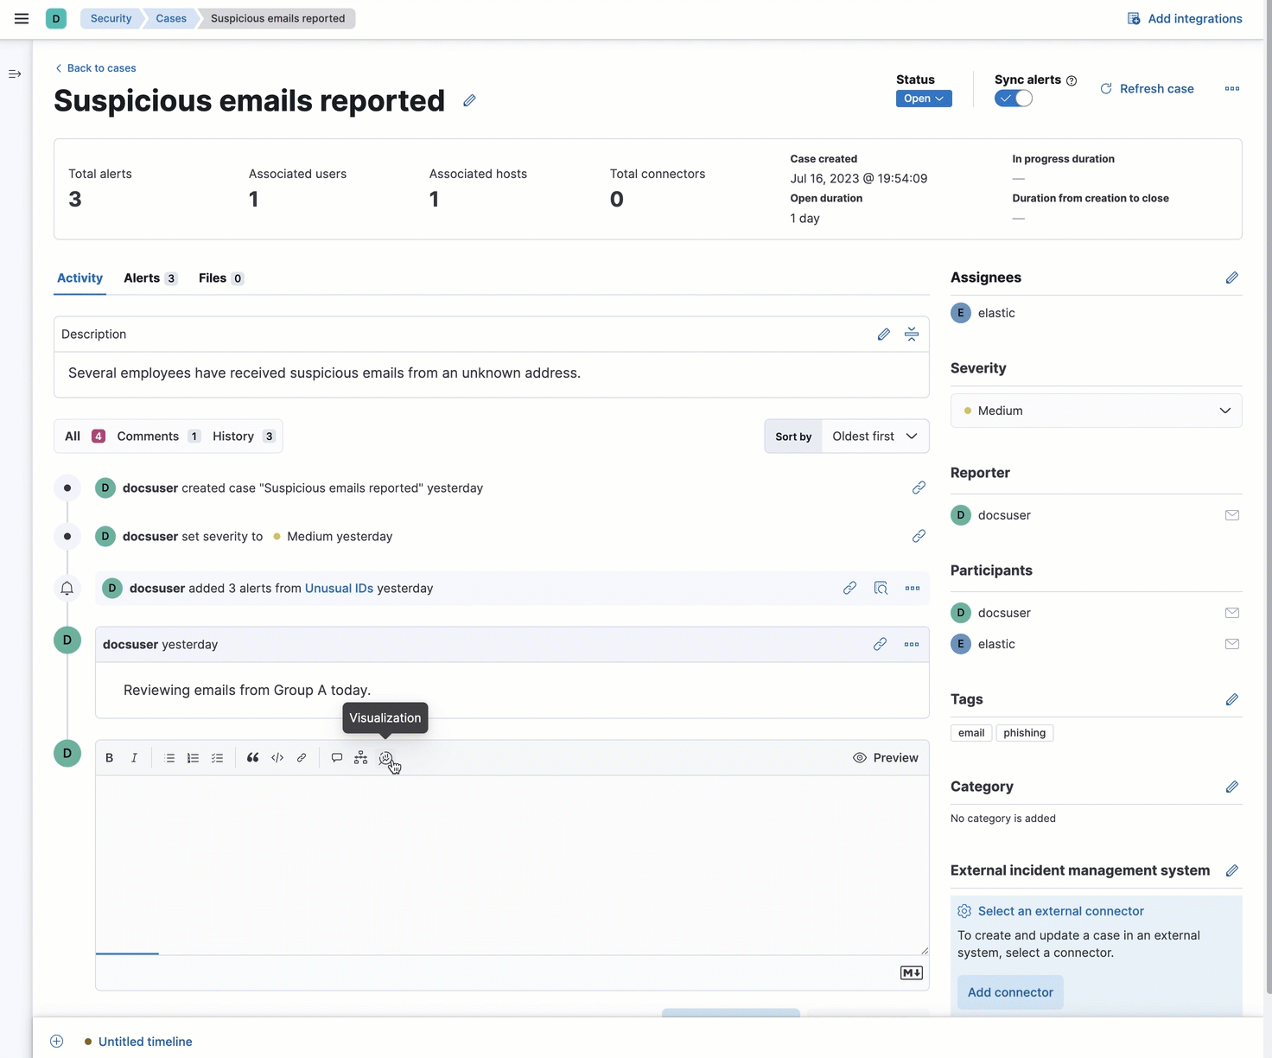This screenshot has width=1272, height=1058.
Task: Open the Visualization tool in the editor toolbar
Action: coord(386,757)
